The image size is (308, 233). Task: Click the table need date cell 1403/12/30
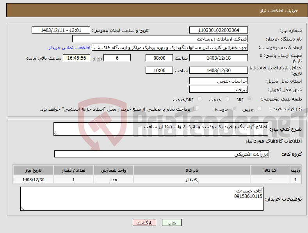coord(34,180)
